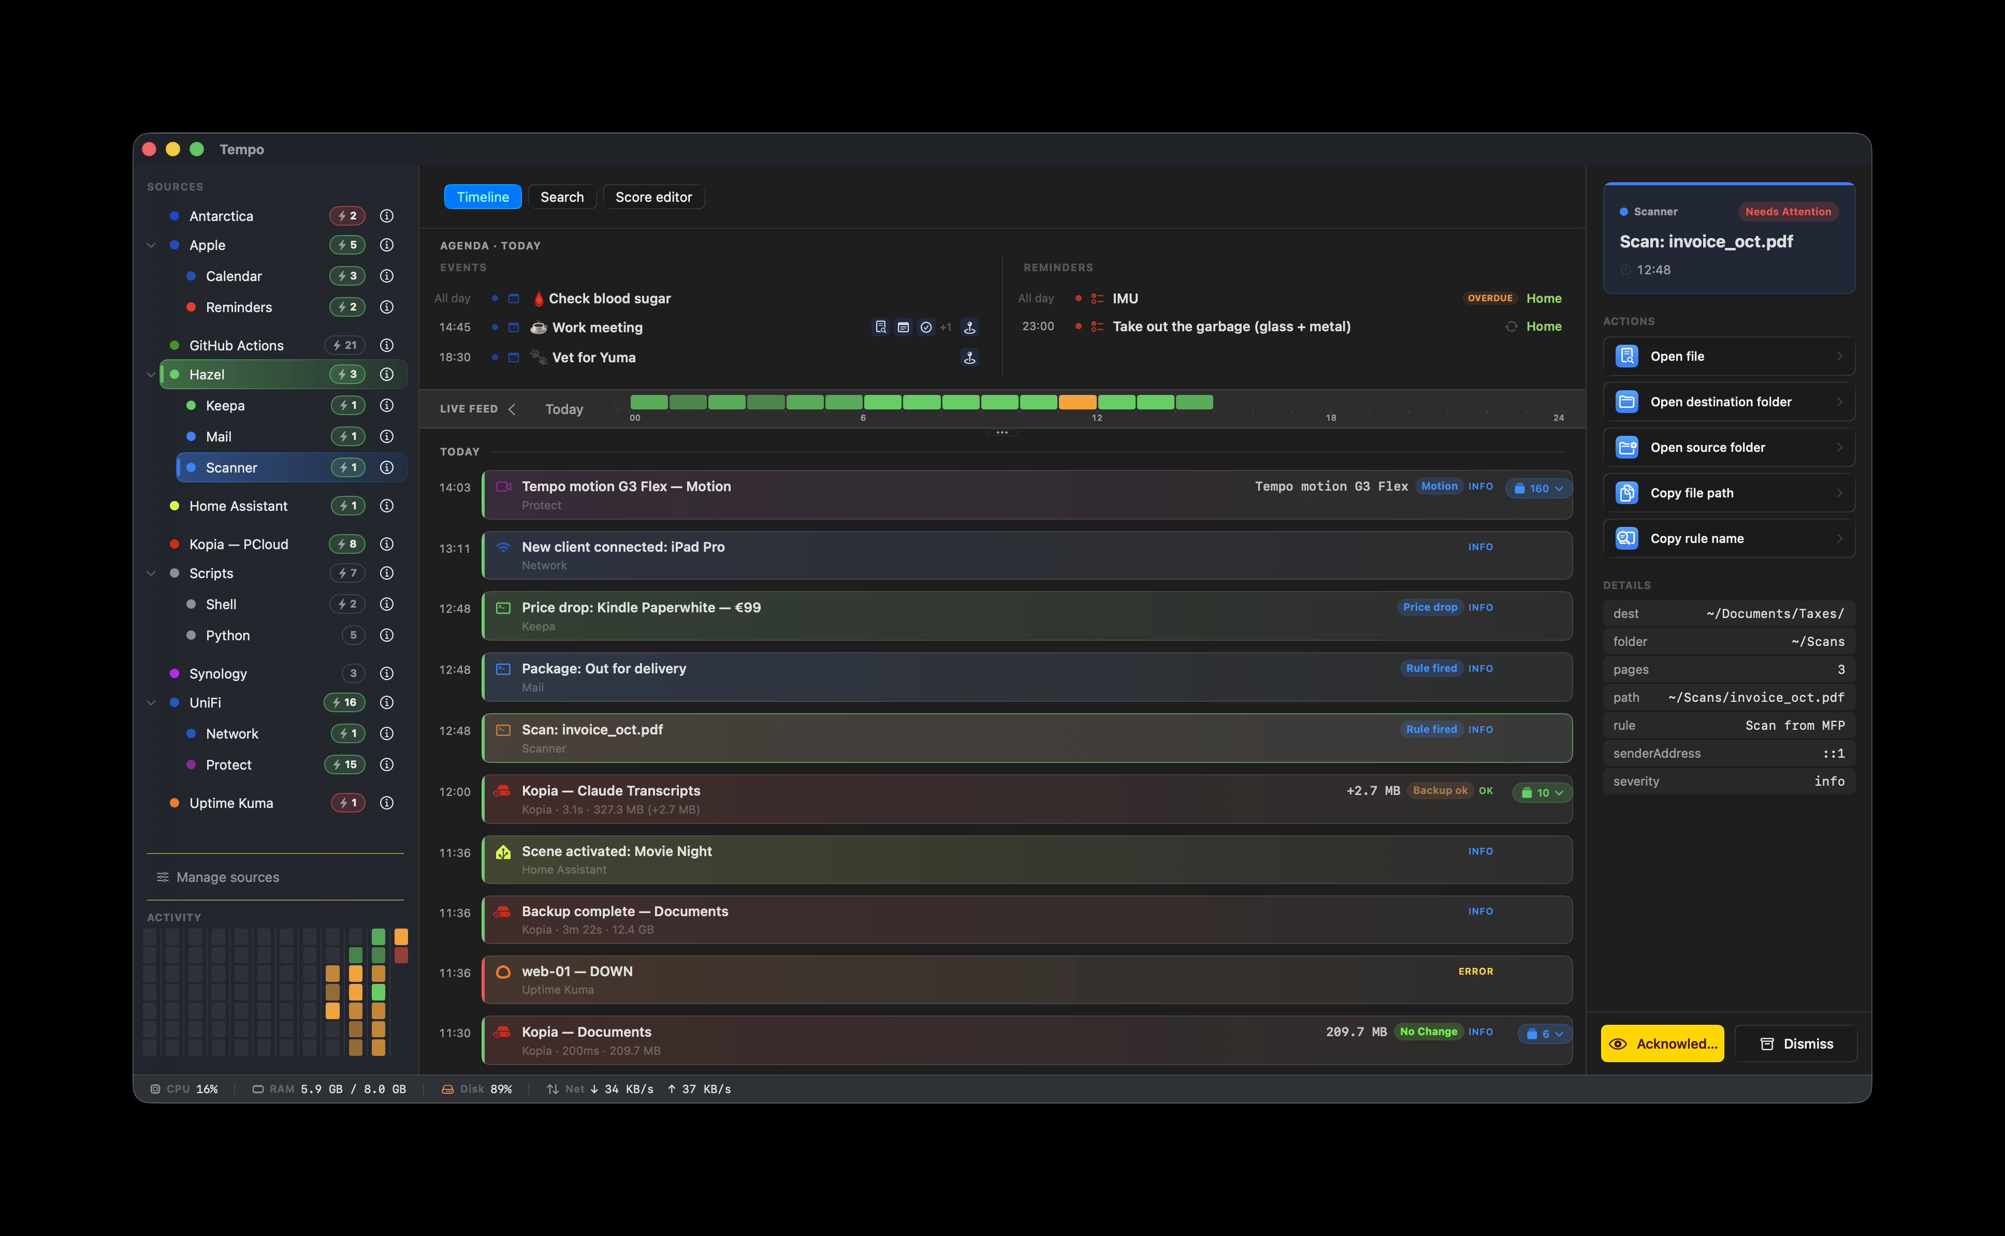Click Open source folder action
The image size is (2005, 1236).
pos(1728,447)
